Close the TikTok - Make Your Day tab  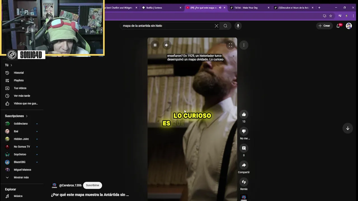click(x=268, y=8)
